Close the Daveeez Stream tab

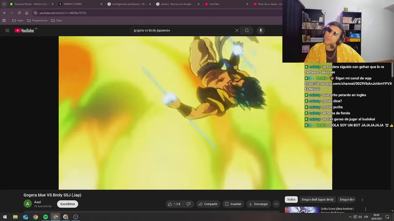[x=53, y=4]
